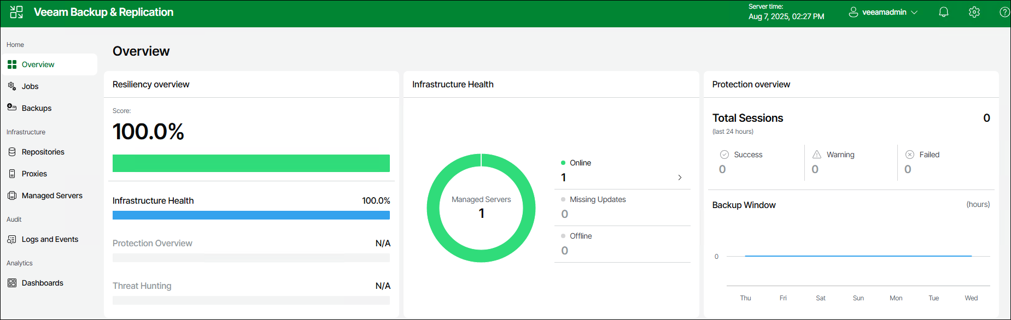Click the green resiliency score bar
This screenshot has width=1011, height=320.
(251, 163)
